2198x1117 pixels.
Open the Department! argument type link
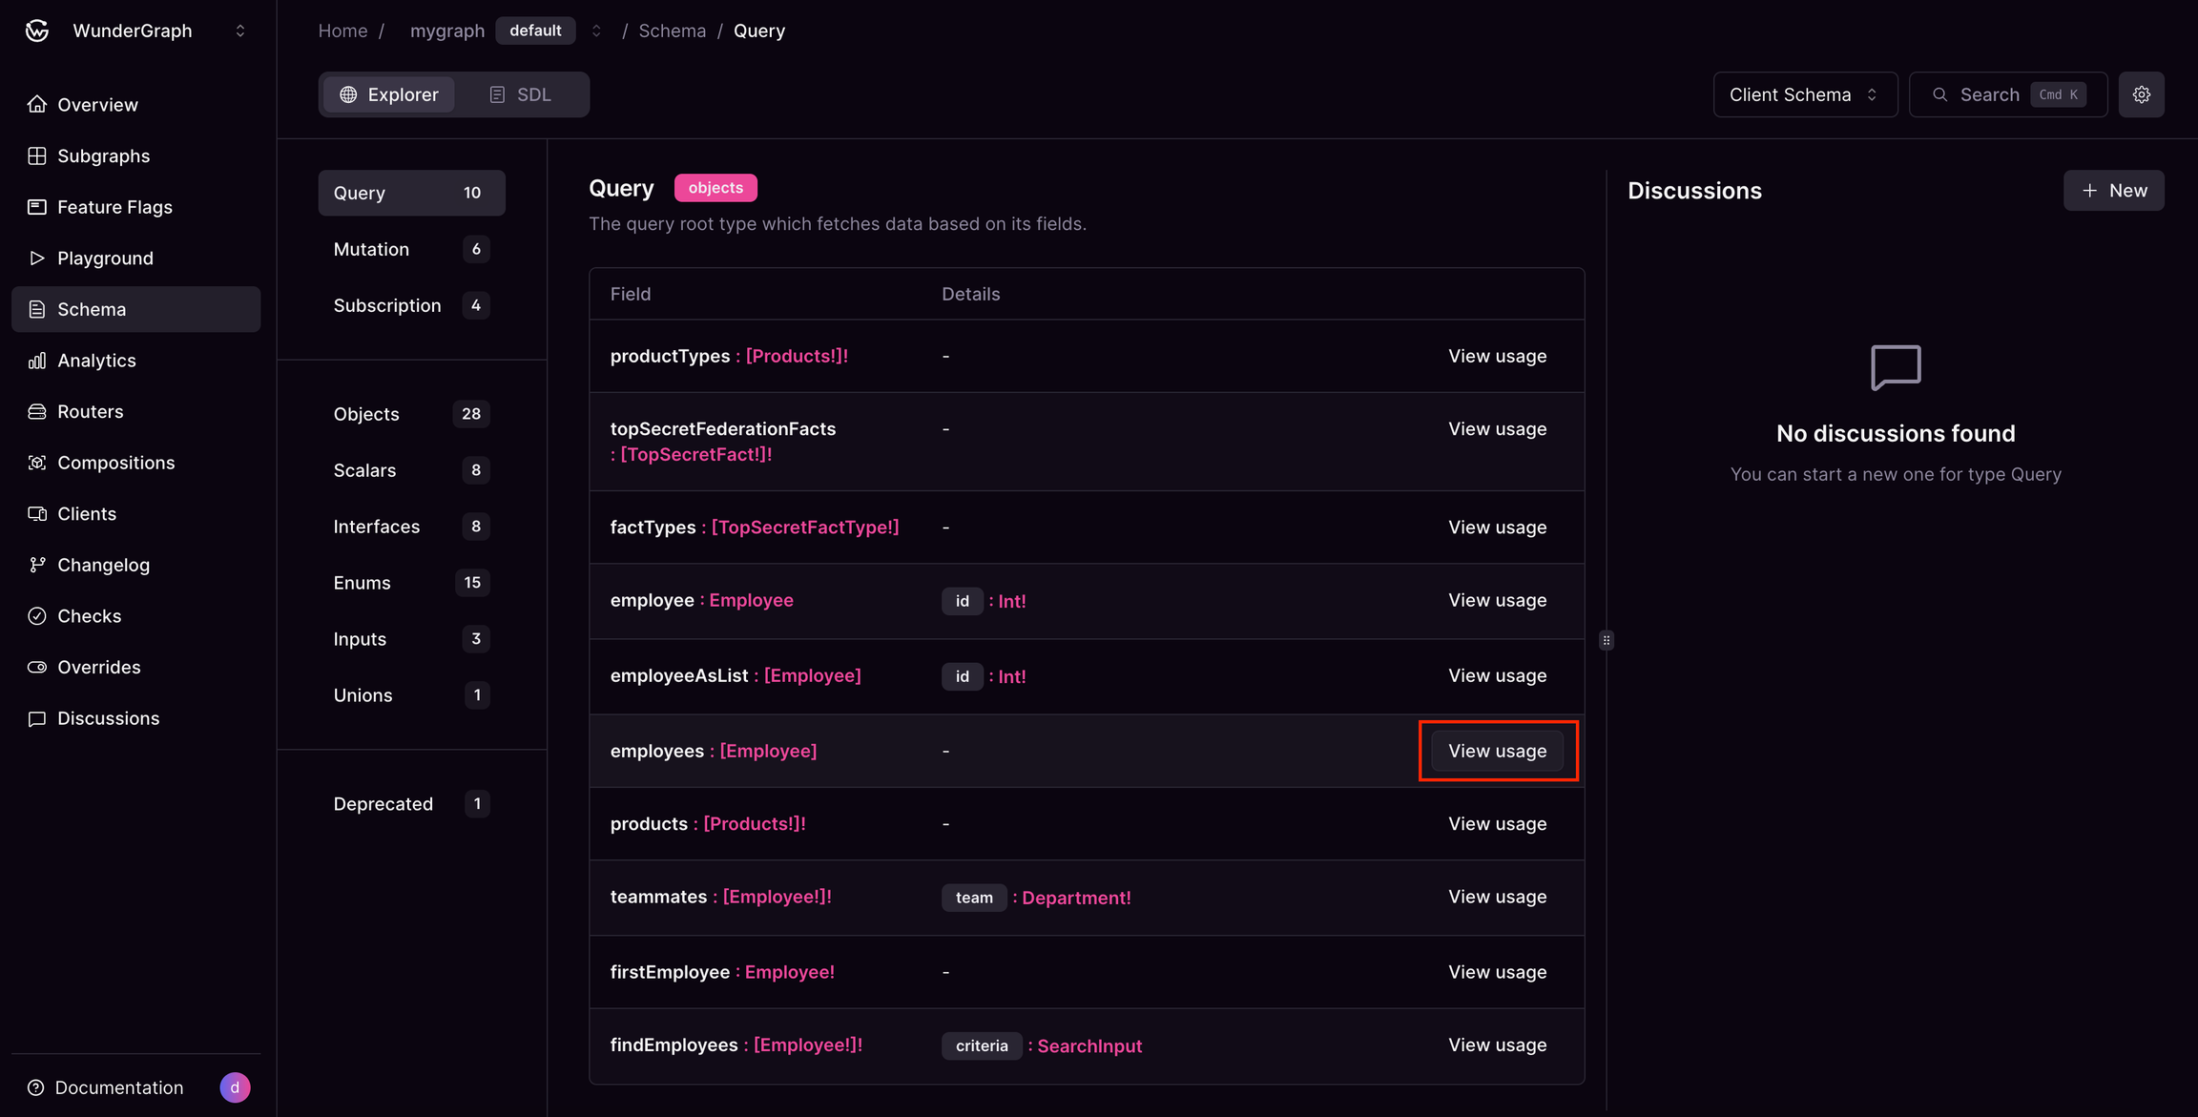click(x=1076, y=898)
